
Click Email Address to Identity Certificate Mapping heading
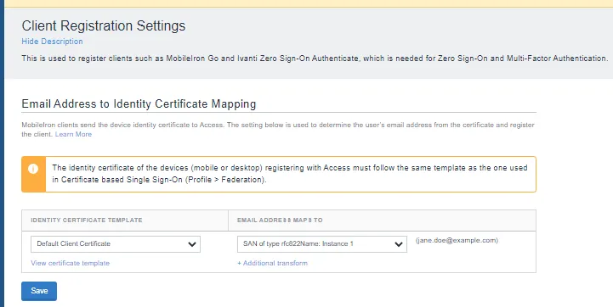139,103
